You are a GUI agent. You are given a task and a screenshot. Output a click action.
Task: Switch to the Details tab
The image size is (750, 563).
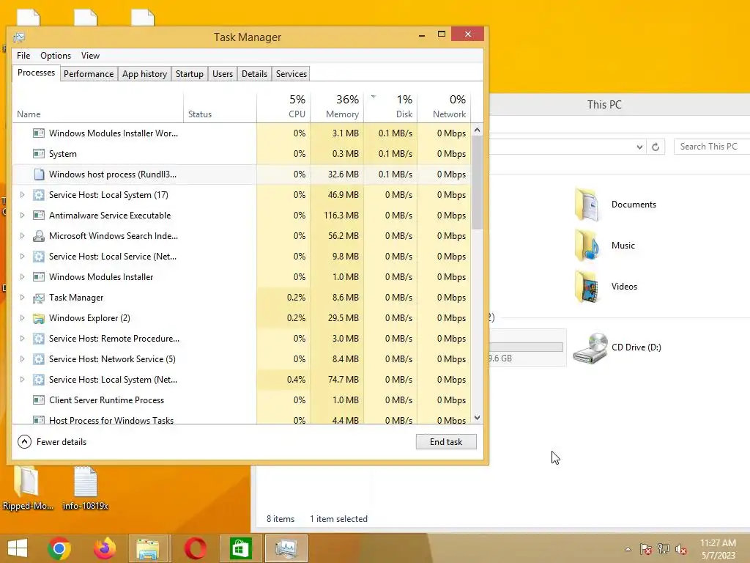coord(254,74)
